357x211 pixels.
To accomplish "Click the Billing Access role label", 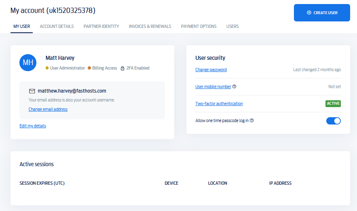I will coord(104,68).
